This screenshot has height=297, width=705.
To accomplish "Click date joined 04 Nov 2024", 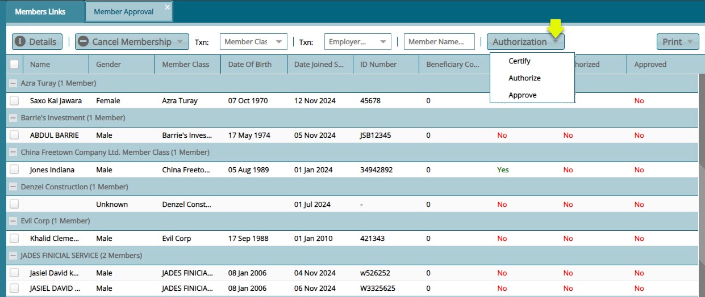I will [x=315, y=273].
